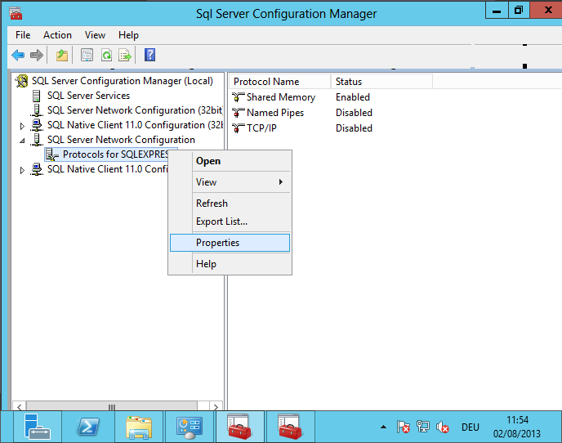This screenshot has height=443, width=562.
Task: Click the Protocol Name column header
Action: pos(266,82)
